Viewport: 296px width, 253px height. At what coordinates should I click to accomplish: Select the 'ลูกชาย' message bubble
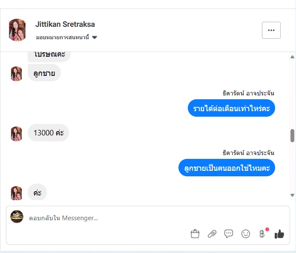44,73
